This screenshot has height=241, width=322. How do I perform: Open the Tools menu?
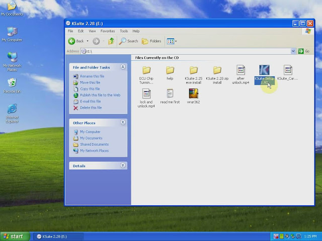click(124, 31)
